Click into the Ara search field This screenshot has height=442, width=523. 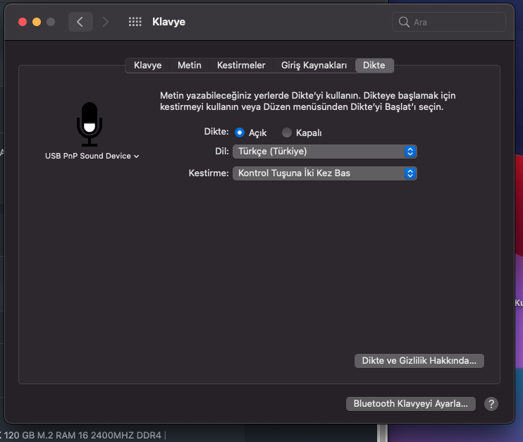(x=456, y=22)
